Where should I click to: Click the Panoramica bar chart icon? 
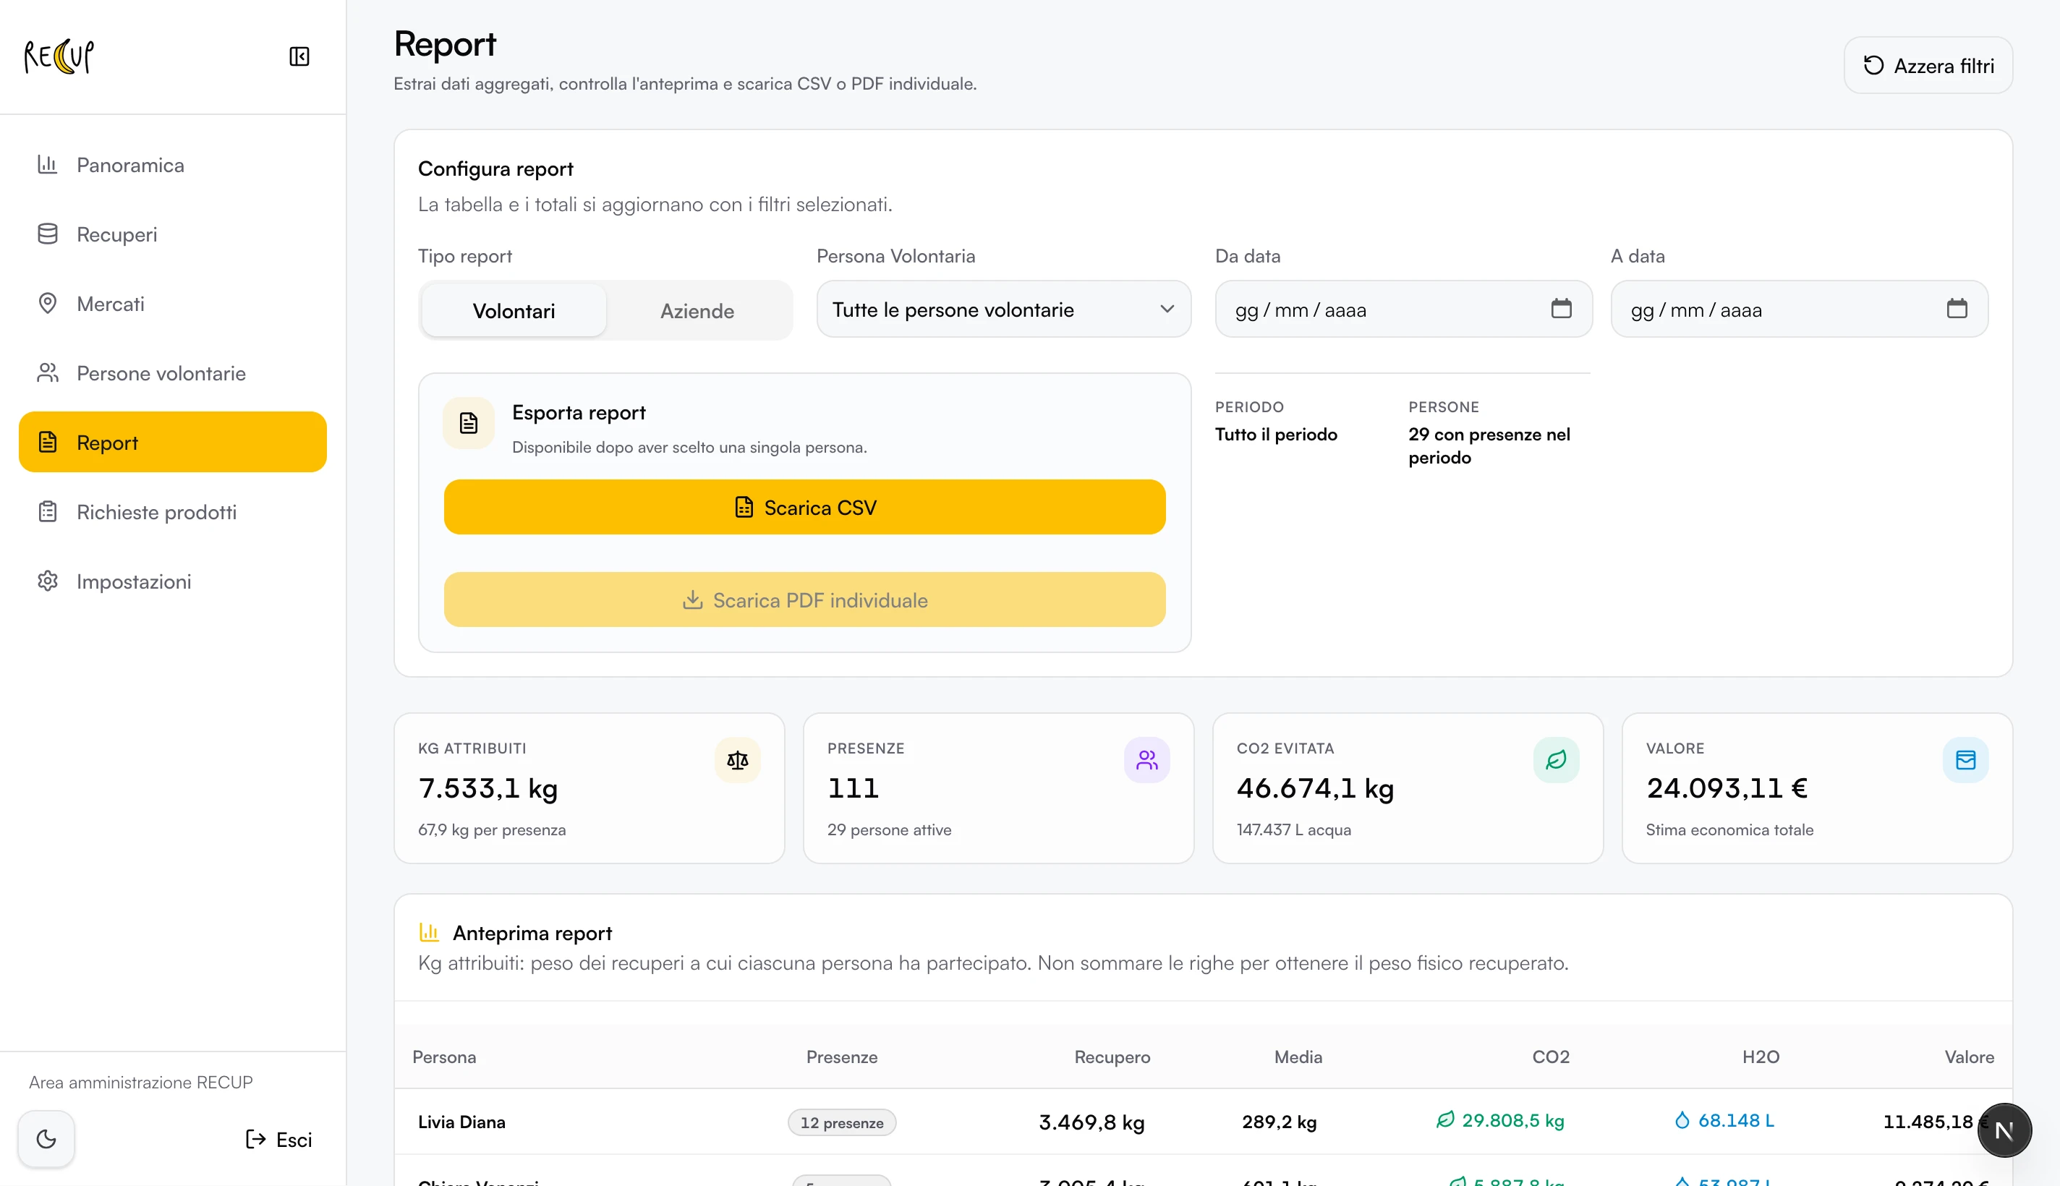click(48, 165)
